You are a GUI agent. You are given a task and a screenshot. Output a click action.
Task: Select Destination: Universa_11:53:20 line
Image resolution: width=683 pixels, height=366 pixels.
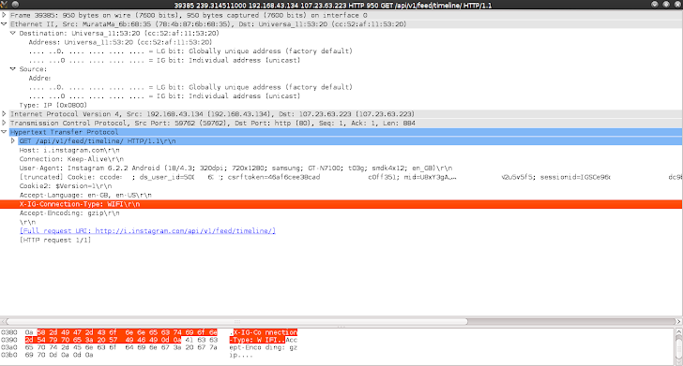[x=119, y=33]
